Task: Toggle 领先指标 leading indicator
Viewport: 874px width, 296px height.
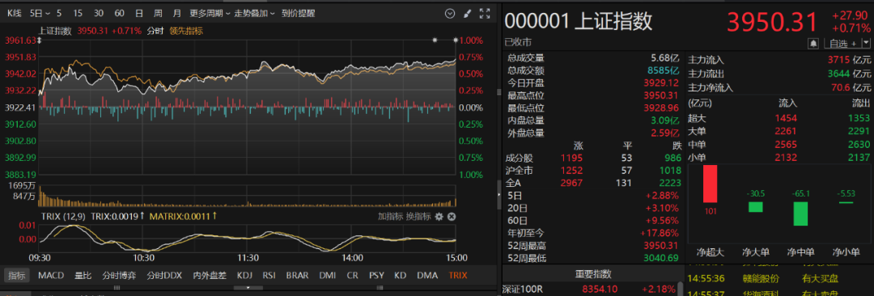Action: (x=186, y=31)
